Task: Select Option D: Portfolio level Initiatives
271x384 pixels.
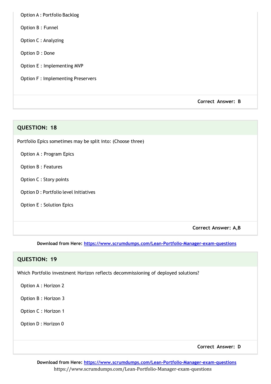Action: (x=58, y=192)
